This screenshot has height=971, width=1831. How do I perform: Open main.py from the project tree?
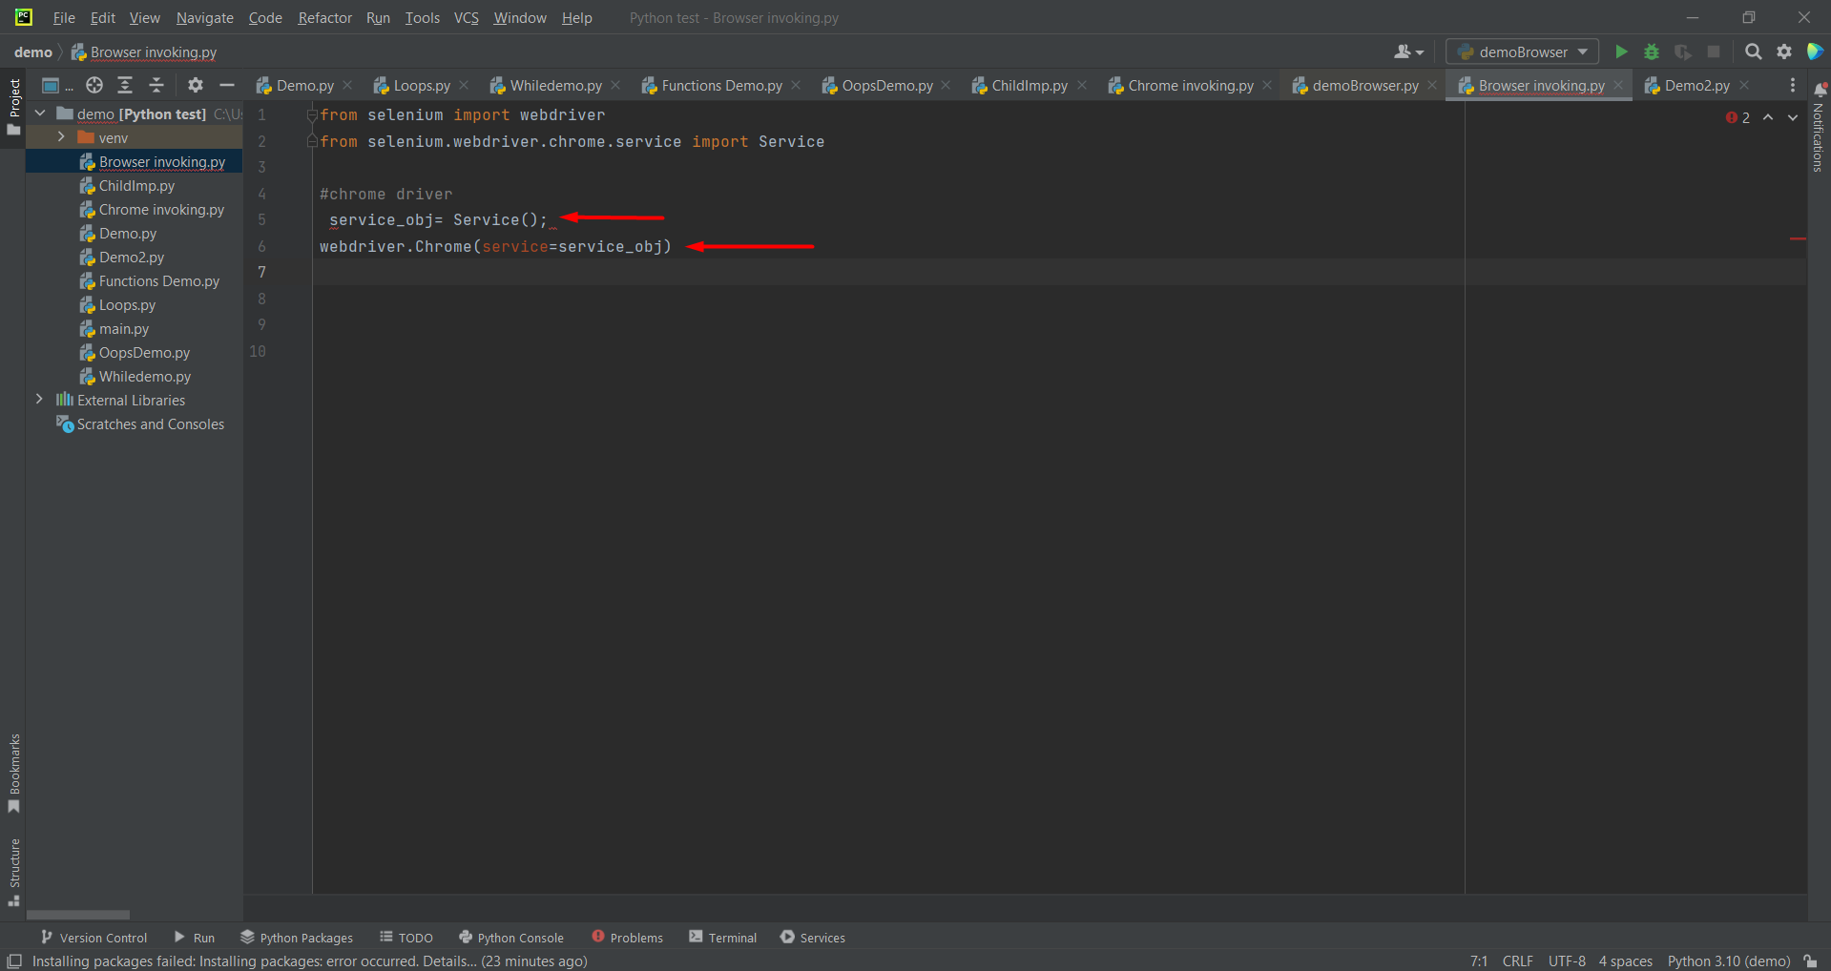124,329
